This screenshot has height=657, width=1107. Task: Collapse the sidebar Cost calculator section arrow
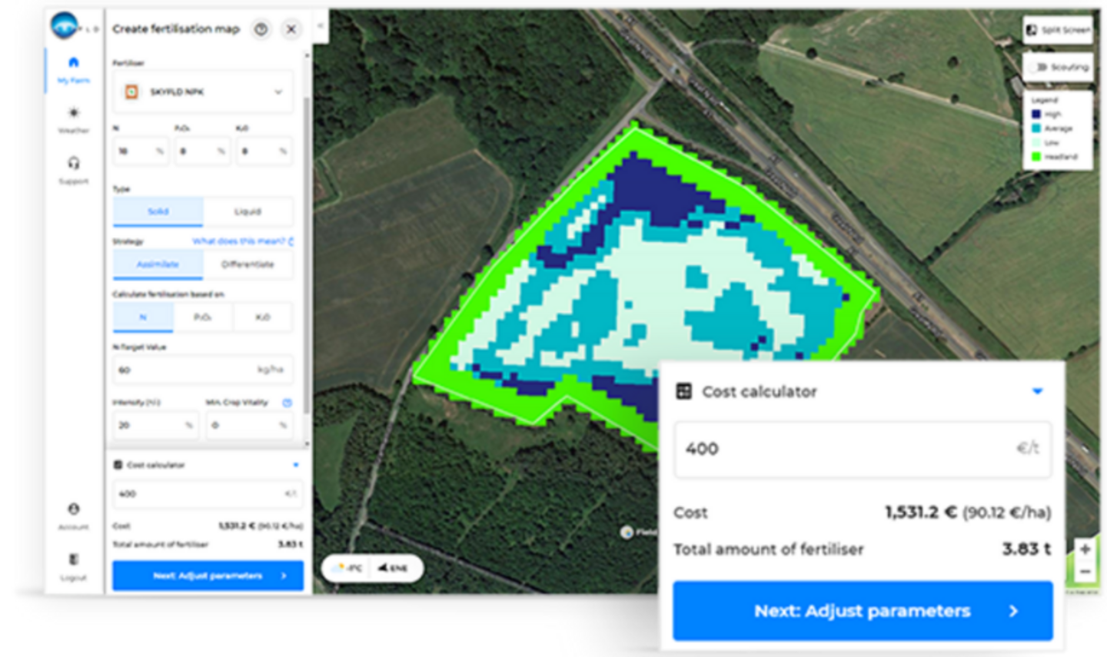click(296, 465)
